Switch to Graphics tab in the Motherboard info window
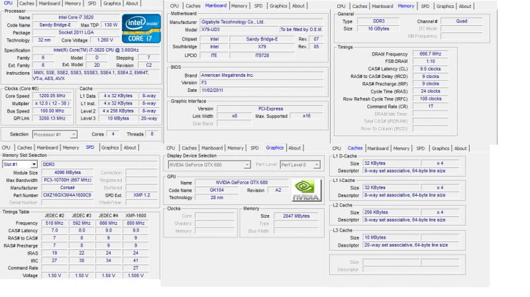This screenshot has width=530, height=297. pyautogui.click(x=278, y=6)
